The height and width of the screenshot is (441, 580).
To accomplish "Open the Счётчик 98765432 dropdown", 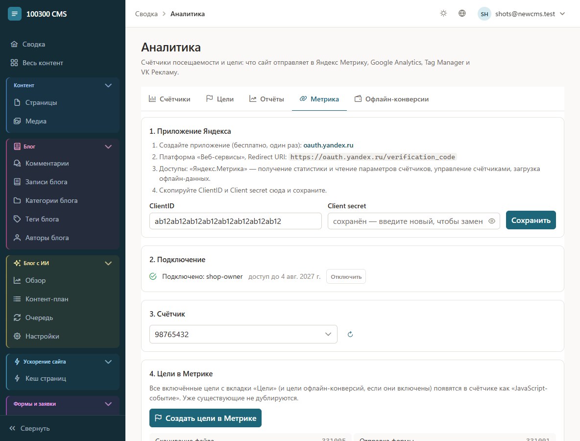I will [x=243, y=335].
